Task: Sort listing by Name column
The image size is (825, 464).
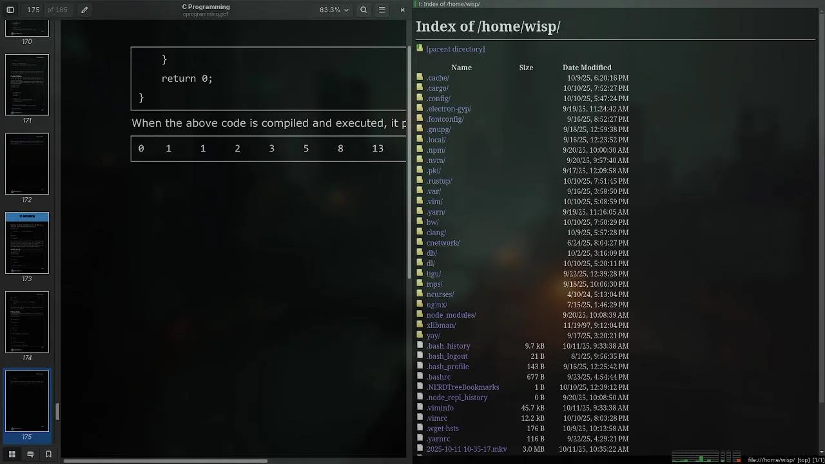Action: [461, 67]
